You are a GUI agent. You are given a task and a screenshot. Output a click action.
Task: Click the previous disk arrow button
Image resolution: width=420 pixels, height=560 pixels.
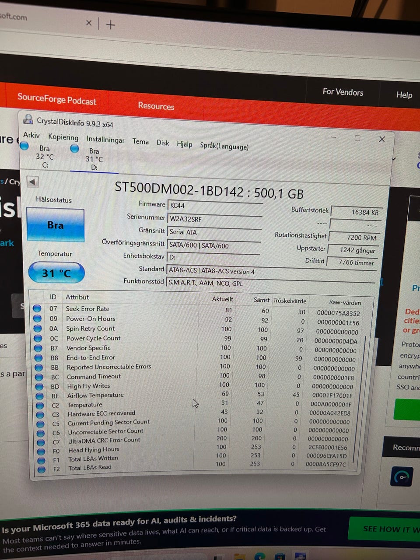(x=32, y=182)
